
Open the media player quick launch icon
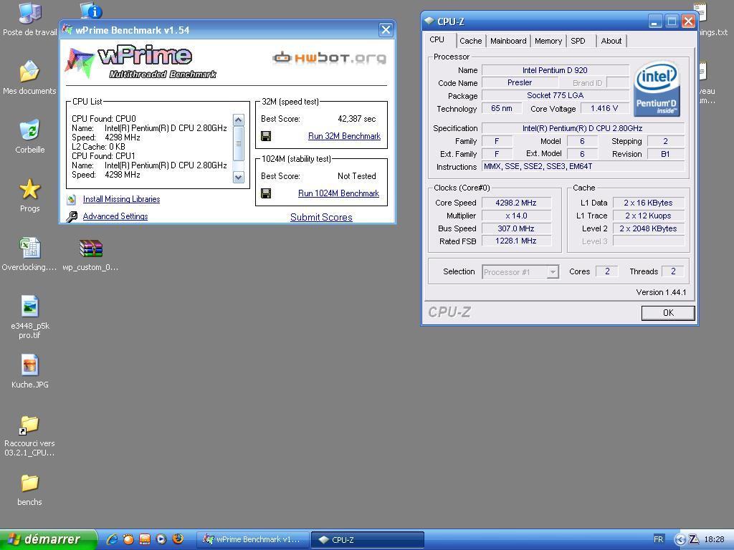coord(161,539)
